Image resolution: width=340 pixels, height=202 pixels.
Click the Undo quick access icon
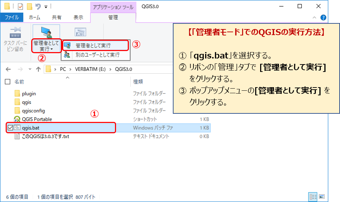(x=38, y=6)
